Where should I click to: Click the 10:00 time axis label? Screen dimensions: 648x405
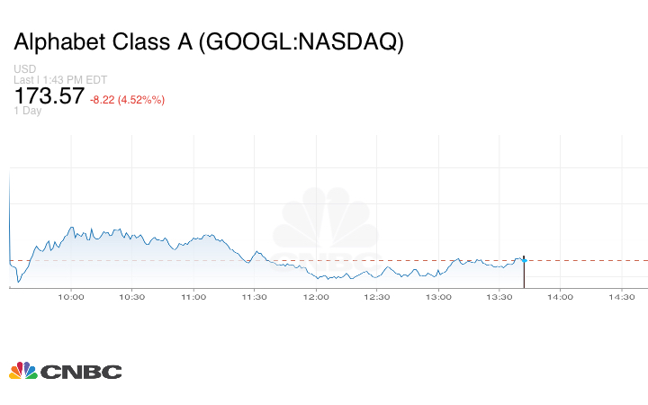71,296
